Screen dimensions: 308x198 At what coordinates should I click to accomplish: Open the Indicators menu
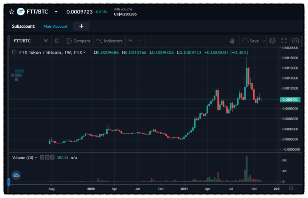pyautogui.click(x=109, y=41)
